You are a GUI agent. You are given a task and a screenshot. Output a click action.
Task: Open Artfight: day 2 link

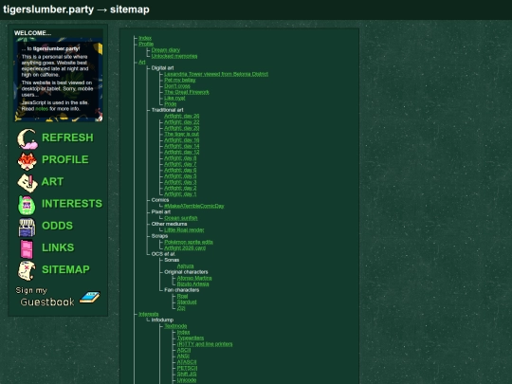click(x=180, y=188)
